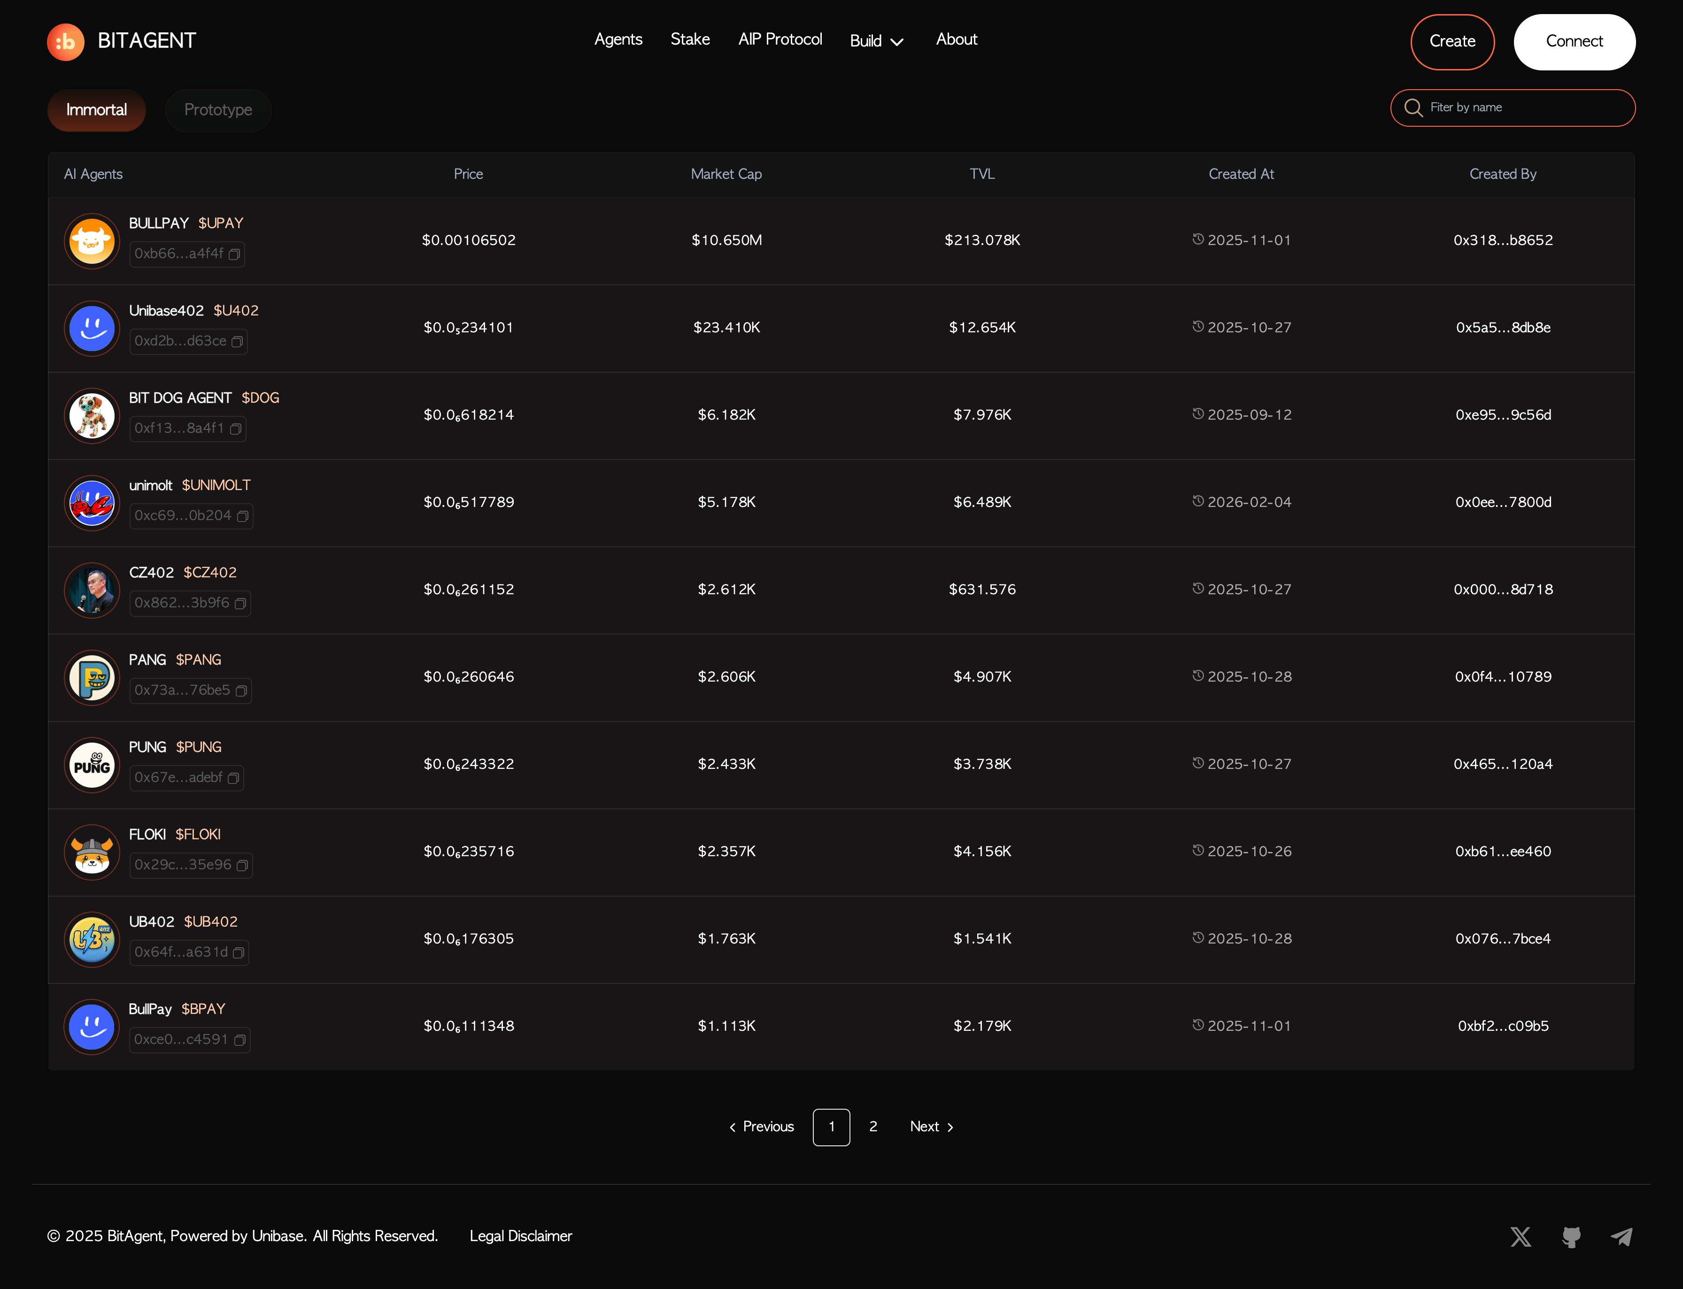The image size is (1683, 1289).
Task: Open the Agents menu item
Action: click(x=618, y=39)
